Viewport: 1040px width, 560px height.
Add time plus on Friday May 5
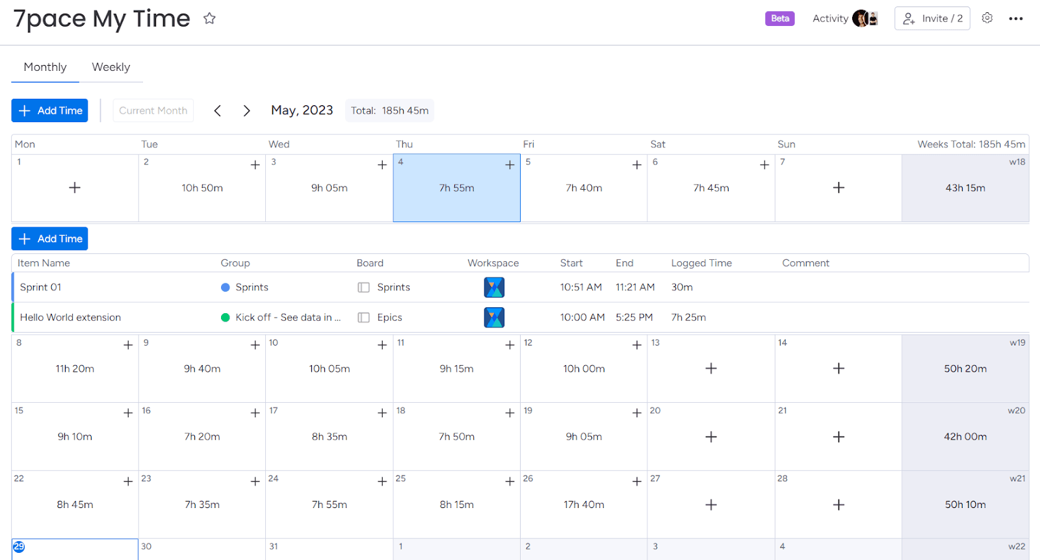tap(637, 165)
